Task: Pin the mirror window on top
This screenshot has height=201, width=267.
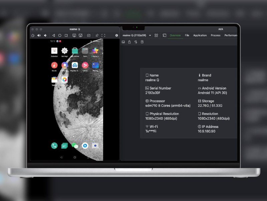Action: click(x=97, y=35)
